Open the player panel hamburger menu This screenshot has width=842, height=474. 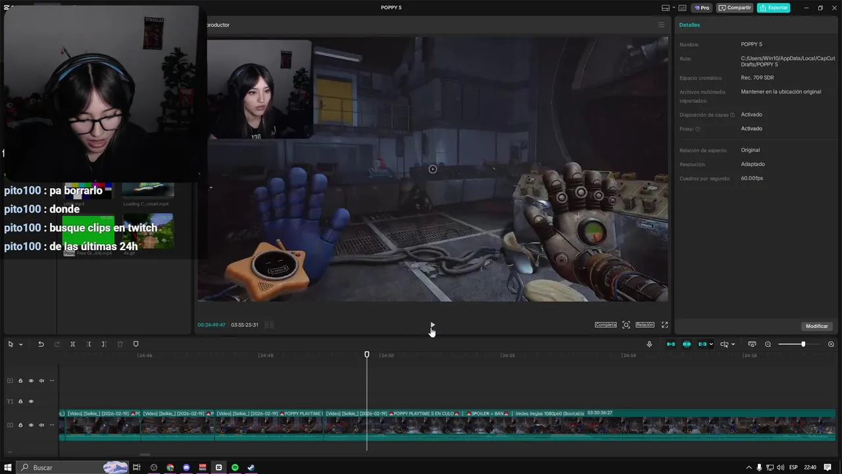pyautogui.click(x=661, y=25)
